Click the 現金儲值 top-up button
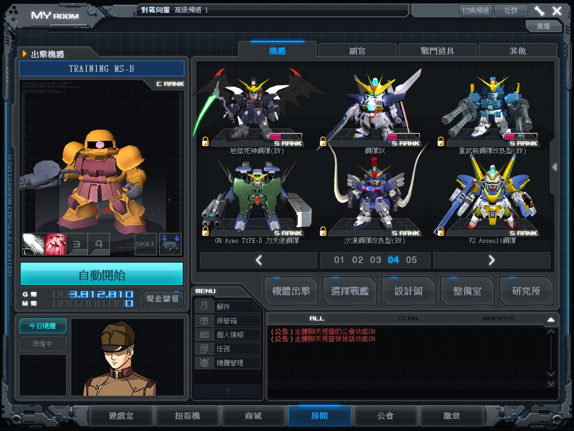The image size is (574, 431). pyautogui.click(x=163, y=299)
